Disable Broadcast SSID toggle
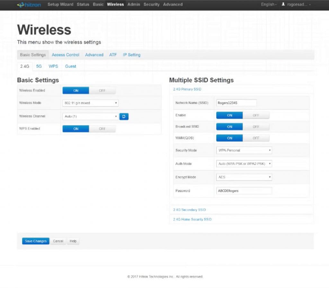The width and height of the screenshot is (329, 288). coord(256,127)
